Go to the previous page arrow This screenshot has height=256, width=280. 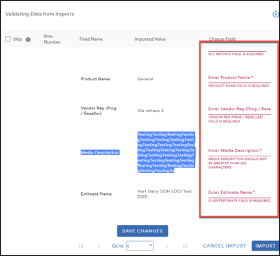coord(99,246)
